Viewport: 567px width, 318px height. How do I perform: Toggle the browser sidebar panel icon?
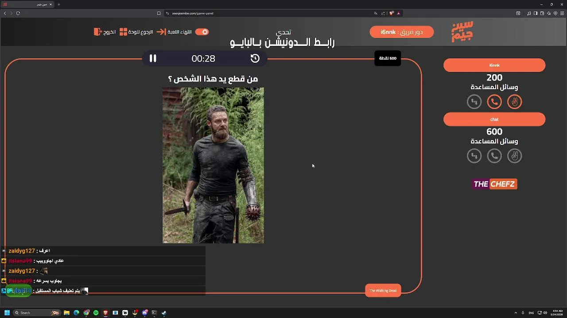click(x=536, y=13)
